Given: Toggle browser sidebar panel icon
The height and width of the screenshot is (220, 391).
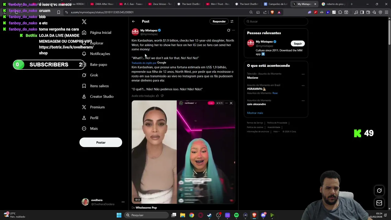Looking at the screenshot, I should pos(362,12).
